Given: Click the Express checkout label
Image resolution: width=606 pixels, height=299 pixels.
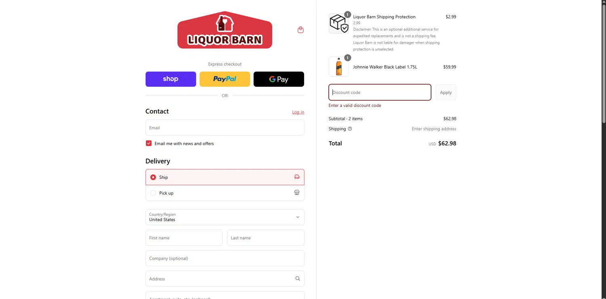Looking at the screenshot, I should (225, 64).
